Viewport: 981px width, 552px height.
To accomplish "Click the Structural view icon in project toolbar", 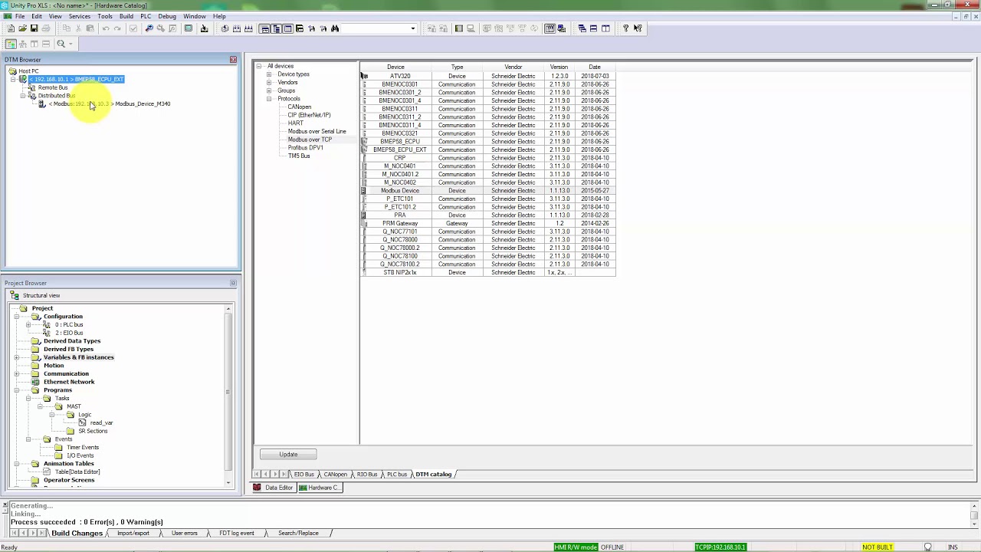I will point(11,44).
